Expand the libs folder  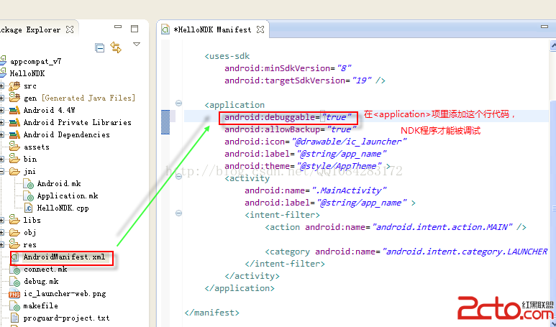pos(1,220)
